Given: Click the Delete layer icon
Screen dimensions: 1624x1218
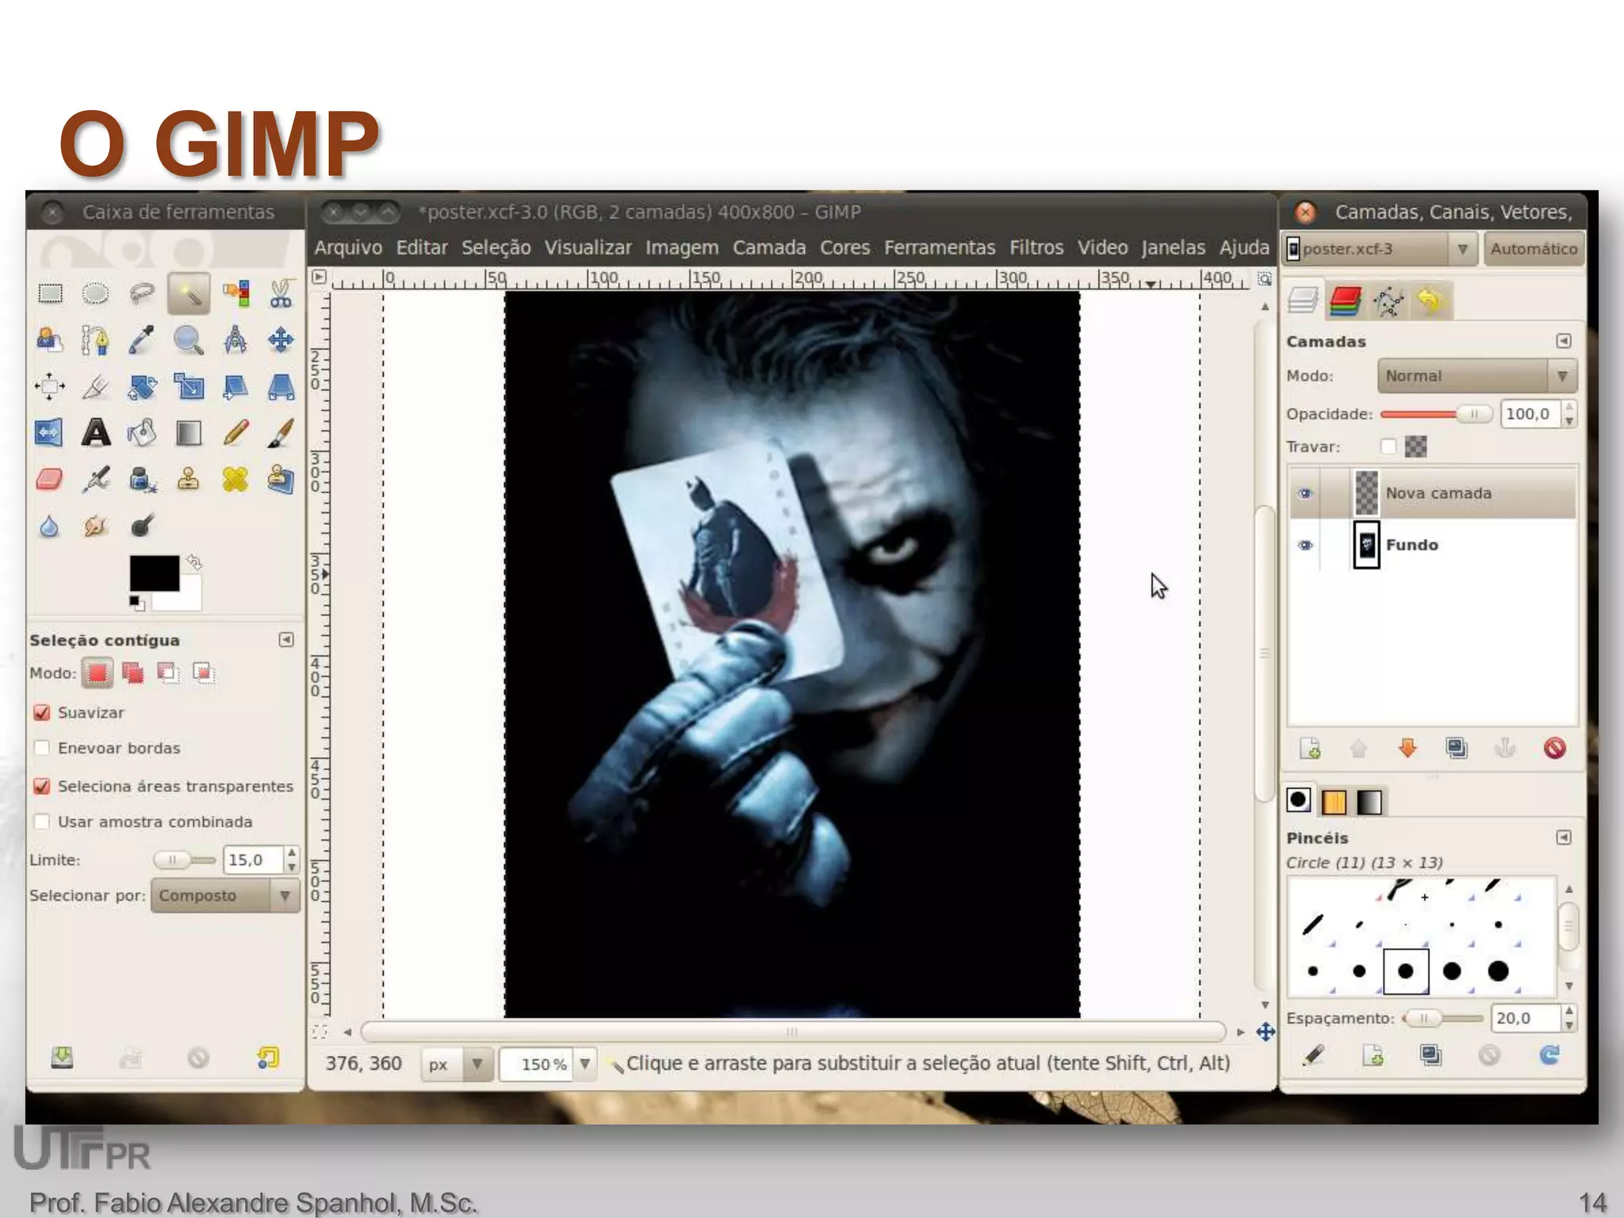Looking at the screenshot, I should click(1554, 748).
